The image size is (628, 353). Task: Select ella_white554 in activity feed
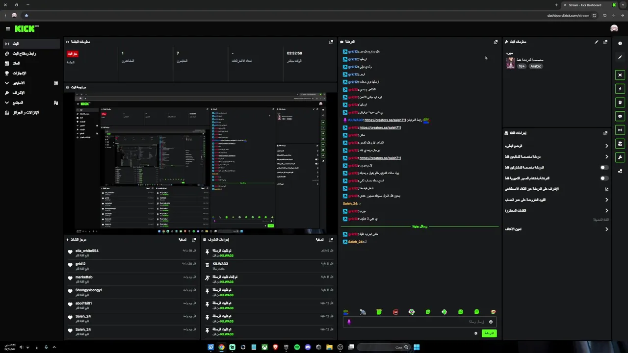tap(87, 251)
